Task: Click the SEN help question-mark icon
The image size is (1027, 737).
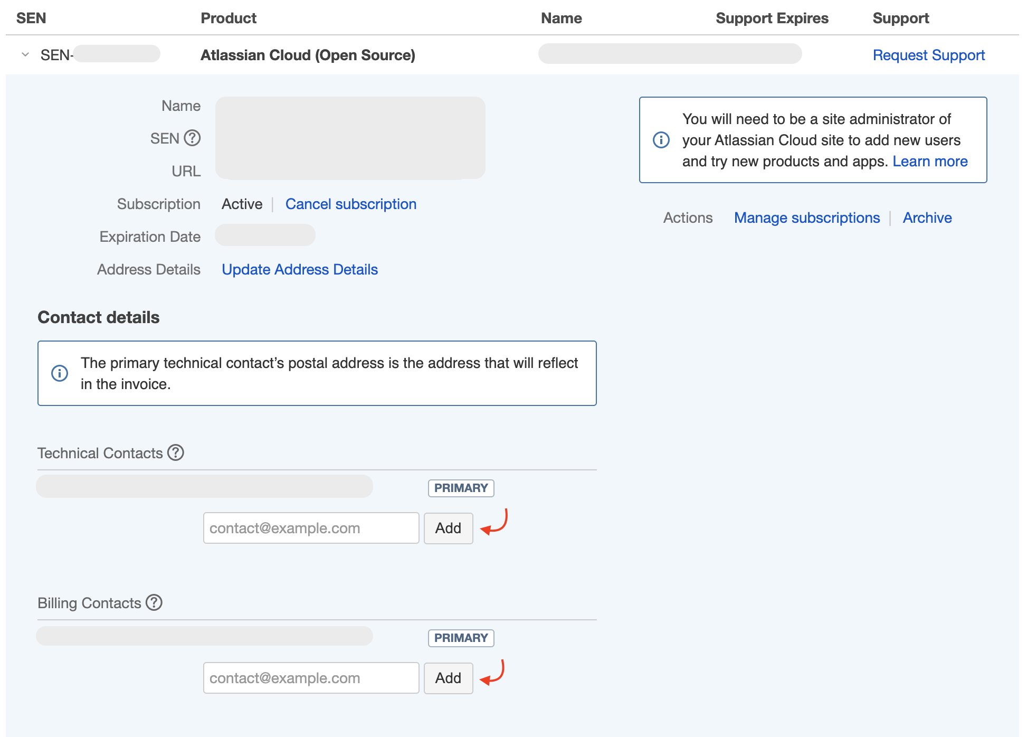Action: tap(192, 138)
